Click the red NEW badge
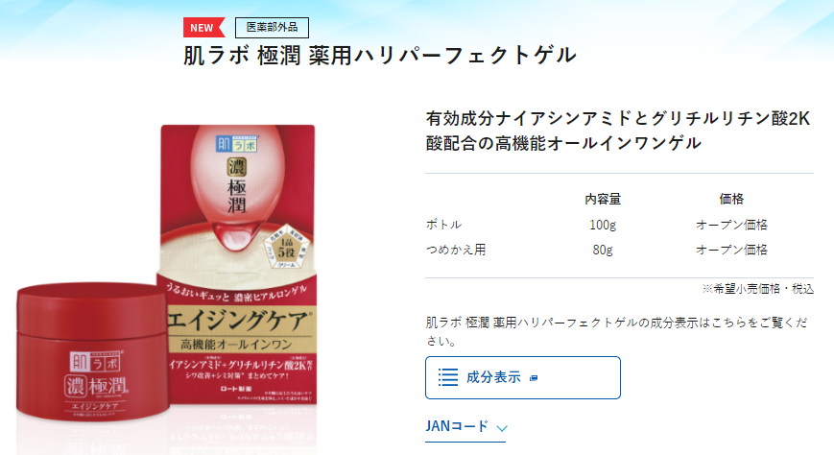The height and width of the screenshot is (455, 834). (203, 28)
